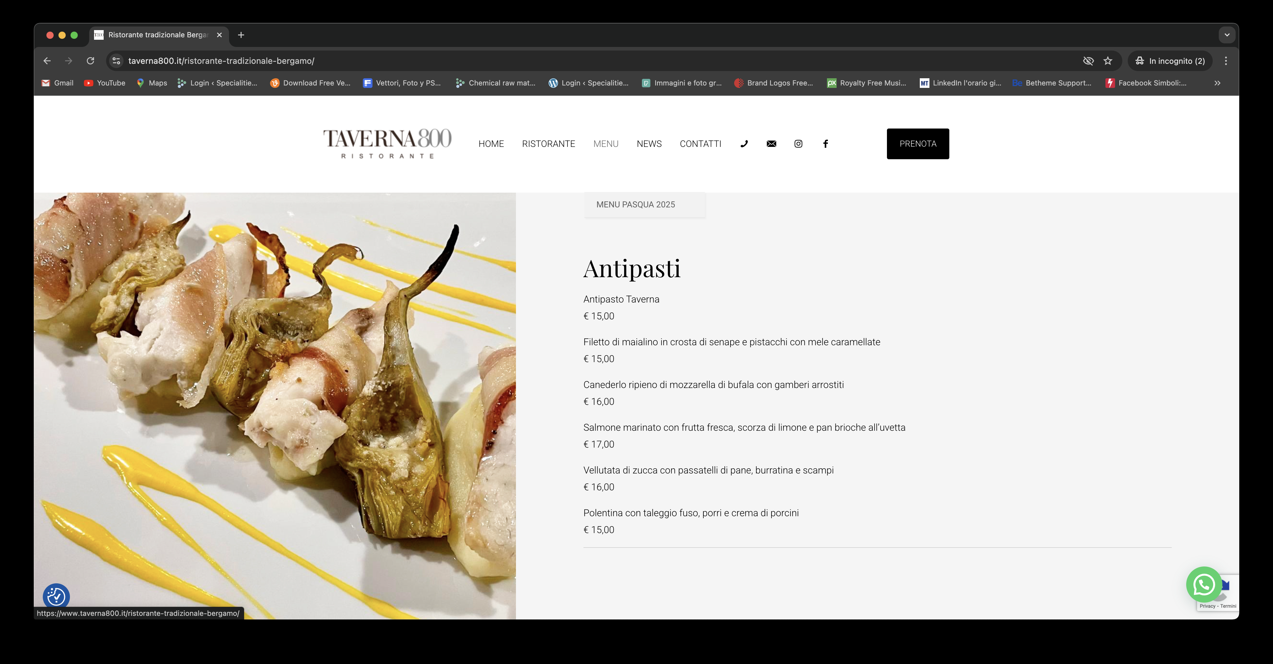Click the URL in the address bar
The image size is (1273, 664).
[222, 61]
